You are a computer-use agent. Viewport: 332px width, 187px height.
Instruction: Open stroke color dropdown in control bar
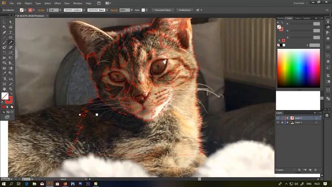pos(34,10)
